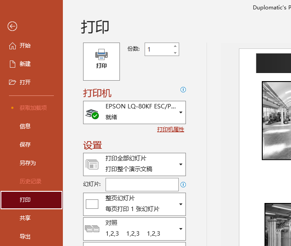Open the 整页幻灯片 layout dropdown

coord(134,204)
